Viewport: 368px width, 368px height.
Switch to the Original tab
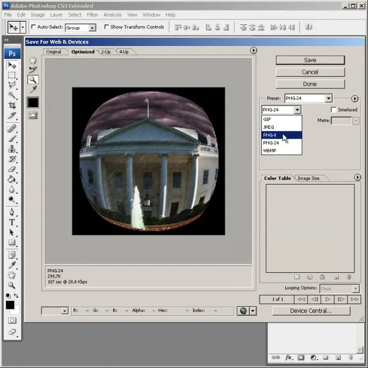[54, 51]
